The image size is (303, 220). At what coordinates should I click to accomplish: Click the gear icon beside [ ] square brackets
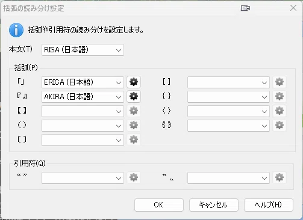pyautogui.click(x=280, y=82)
